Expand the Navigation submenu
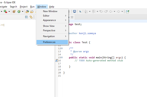 pos(52,36)
